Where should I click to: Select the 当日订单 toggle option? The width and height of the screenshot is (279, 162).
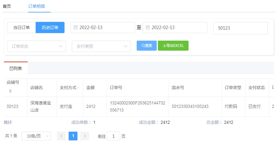pos(21,28)
